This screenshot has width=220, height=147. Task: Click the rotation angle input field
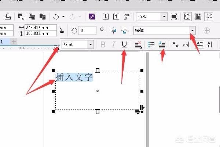pos(87,31)
